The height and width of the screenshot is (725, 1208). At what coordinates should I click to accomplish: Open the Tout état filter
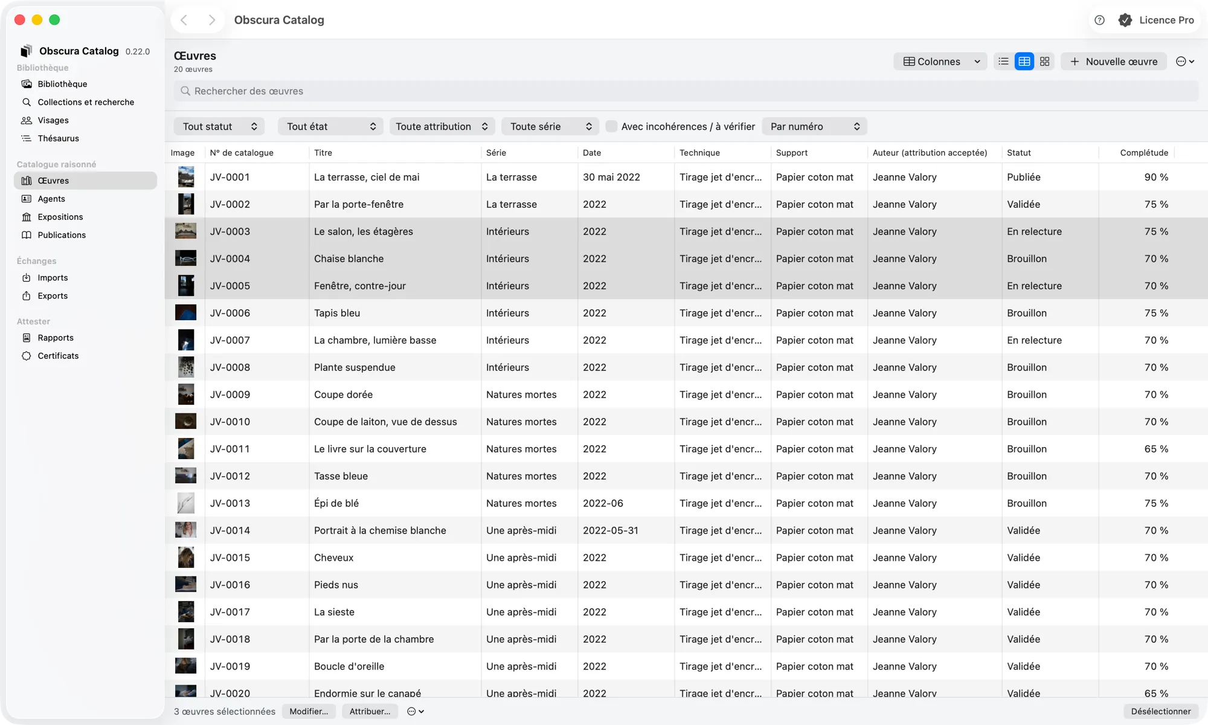tap(330, 126)
